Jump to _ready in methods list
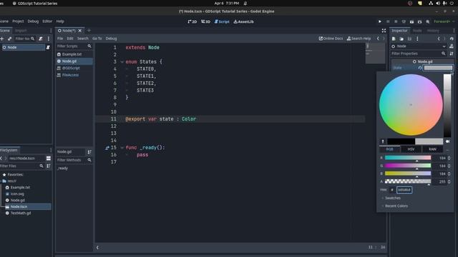This screenshot has width=458, height=257. tap(62, 168)
